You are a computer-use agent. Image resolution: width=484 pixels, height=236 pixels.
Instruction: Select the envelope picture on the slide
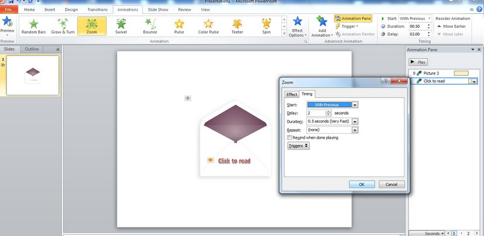[x=235, y=139]
